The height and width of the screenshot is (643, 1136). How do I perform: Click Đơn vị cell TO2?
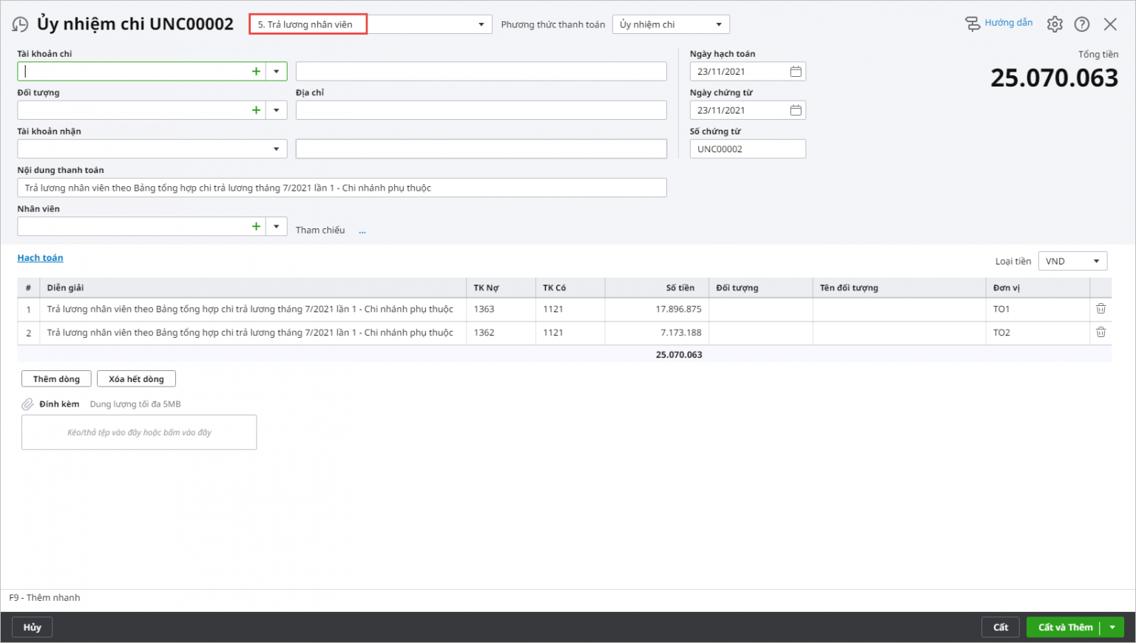(1038, 333)
